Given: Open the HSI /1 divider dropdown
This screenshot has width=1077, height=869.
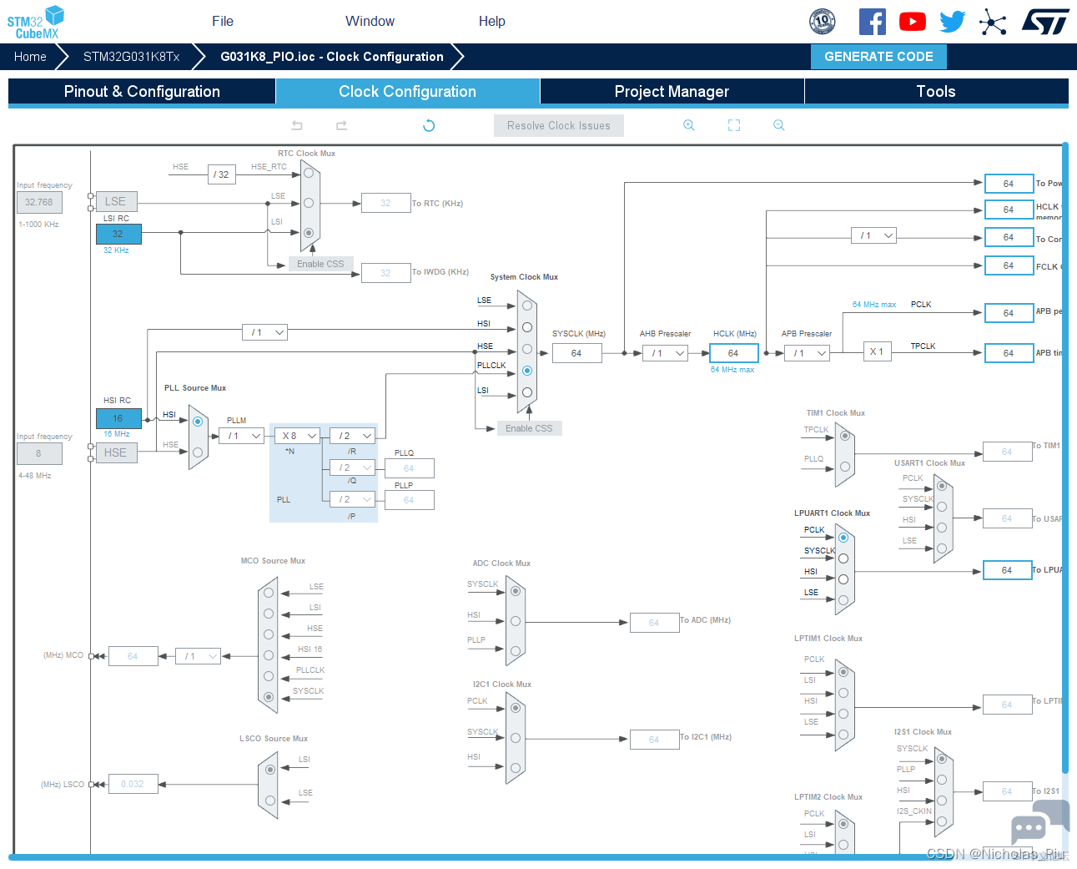Looking at the screenshot, I should pos(265,332).
